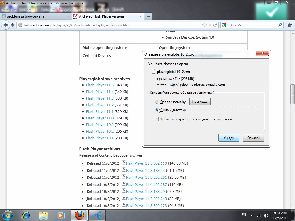
Task: Click download icon beside Flash Player 11.2.202.251
Action: point(124,176)
